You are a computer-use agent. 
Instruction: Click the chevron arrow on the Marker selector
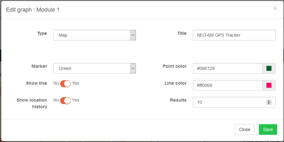(x=133, y=68)
